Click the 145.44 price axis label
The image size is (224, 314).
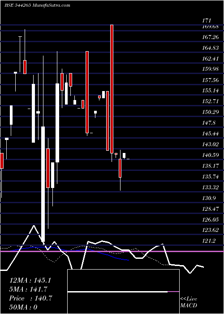click(x=210, y=133)
